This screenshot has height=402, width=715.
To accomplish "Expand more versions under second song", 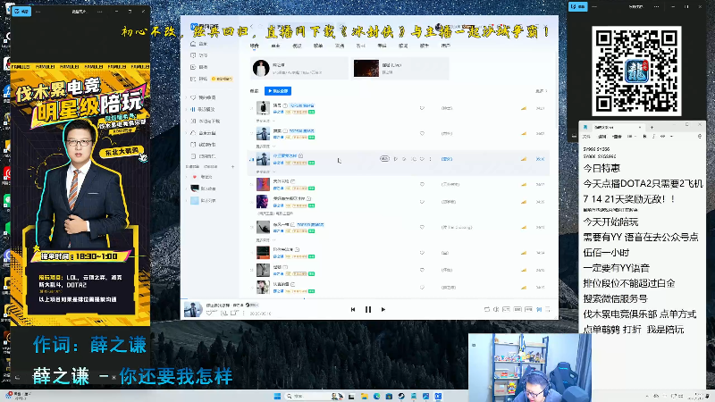I will [x=265, y=147].
